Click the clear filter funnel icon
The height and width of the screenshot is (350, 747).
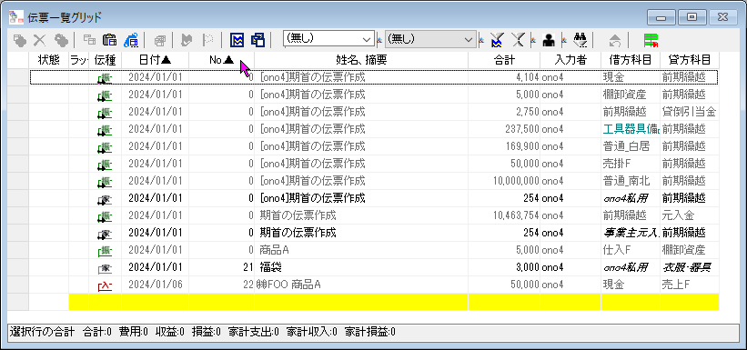tap(518, 40)
